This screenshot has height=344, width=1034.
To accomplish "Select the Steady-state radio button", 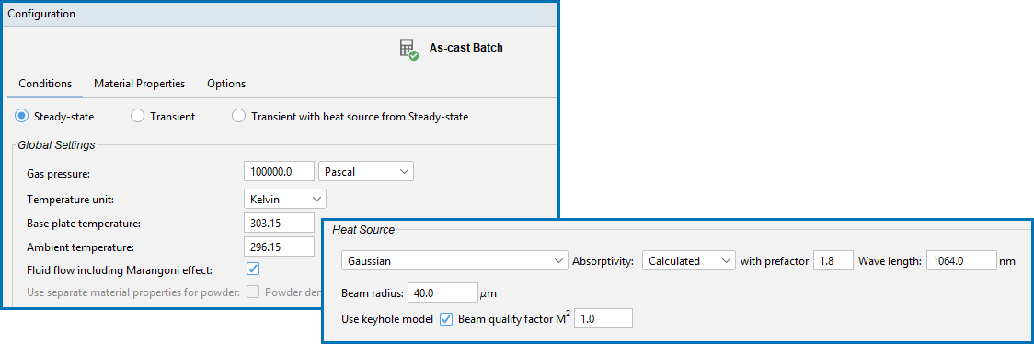I will pos(22,117).
